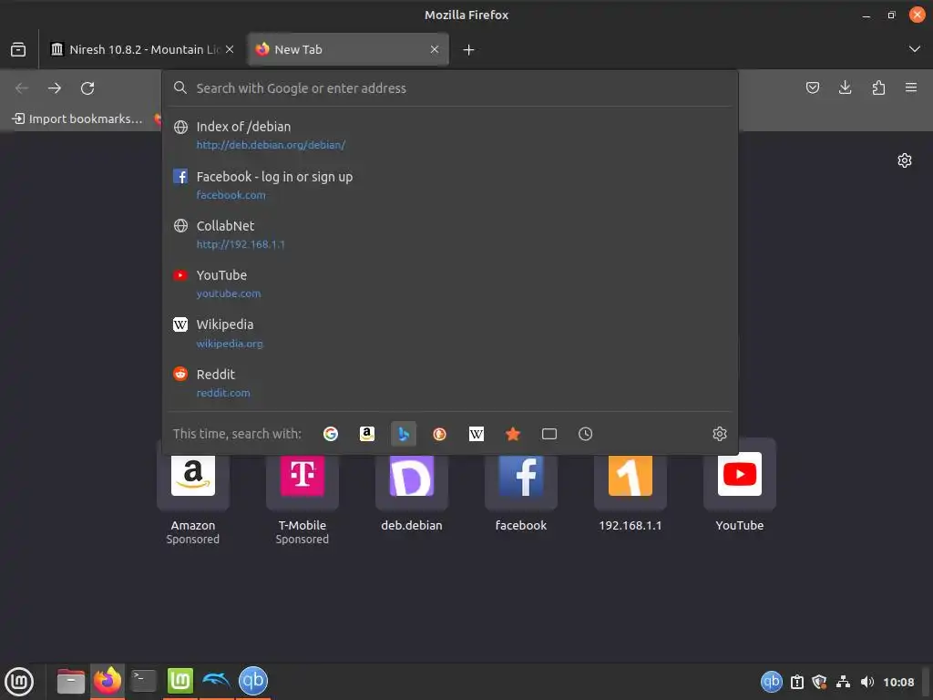Open the Terminal from the panel
Screen dimensions: 933x700
tap(143, 681)
